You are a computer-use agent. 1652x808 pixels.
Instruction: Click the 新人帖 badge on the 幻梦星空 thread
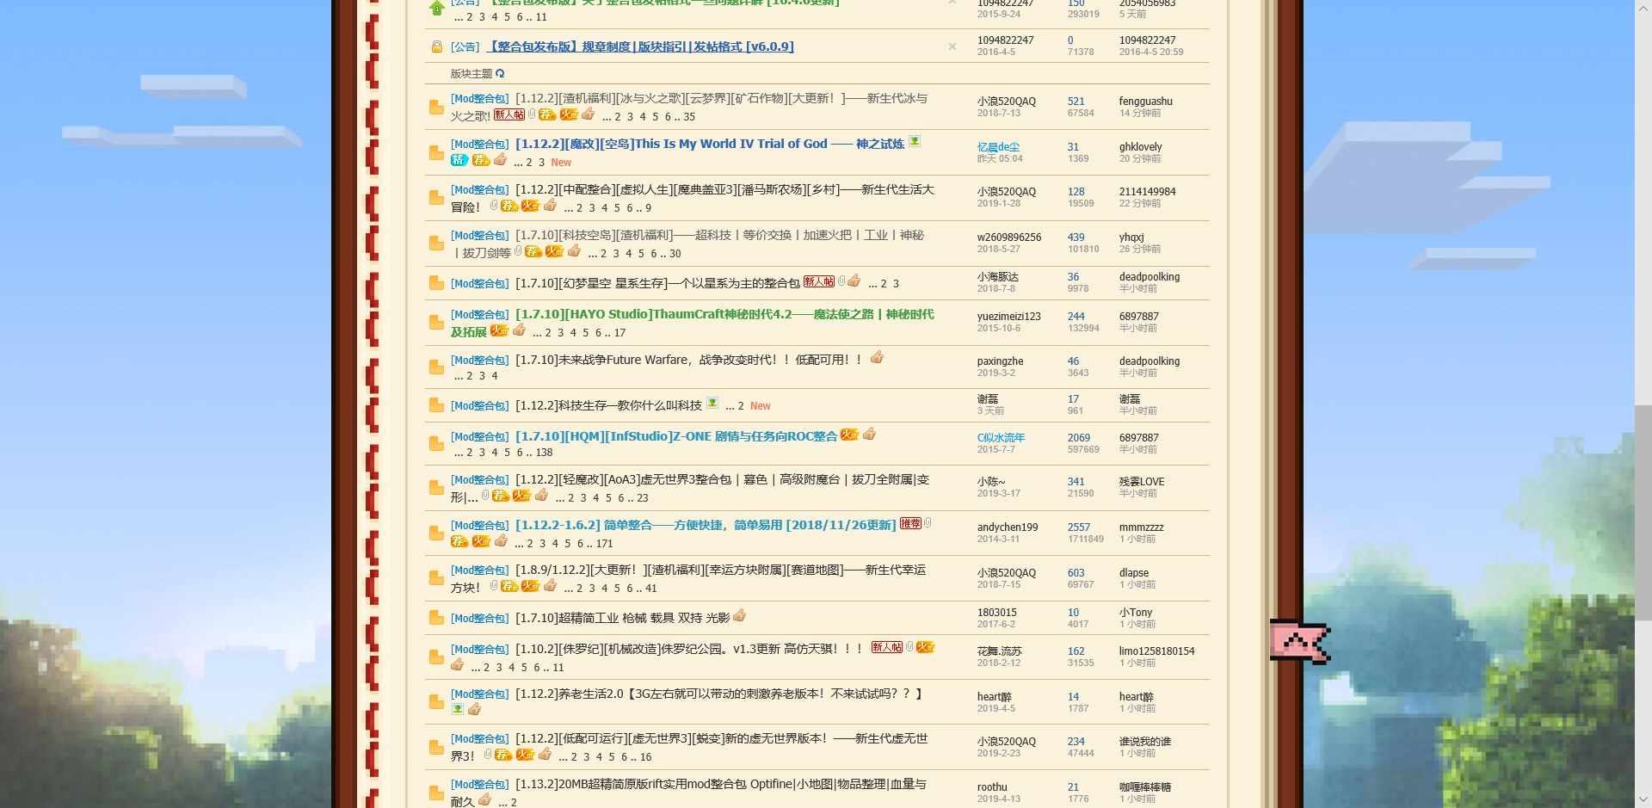(818, 281)
